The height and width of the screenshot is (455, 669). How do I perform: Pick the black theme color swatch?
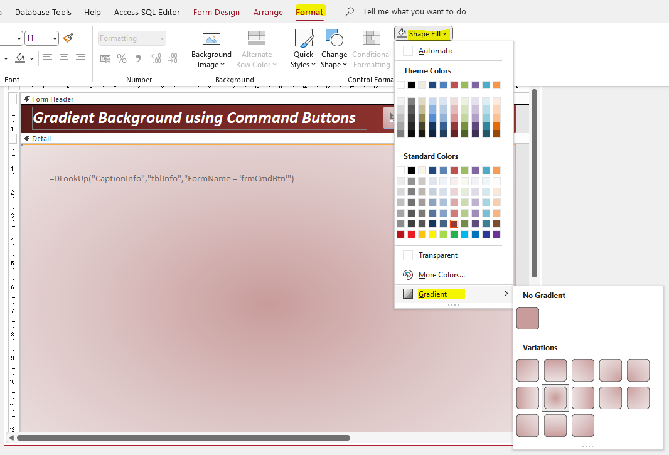(411, 85)
